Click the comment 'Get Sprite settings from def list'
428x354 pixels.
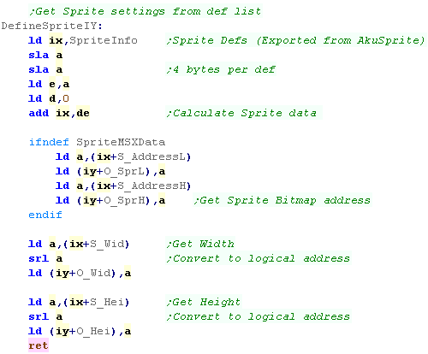[x=146, y=11]
